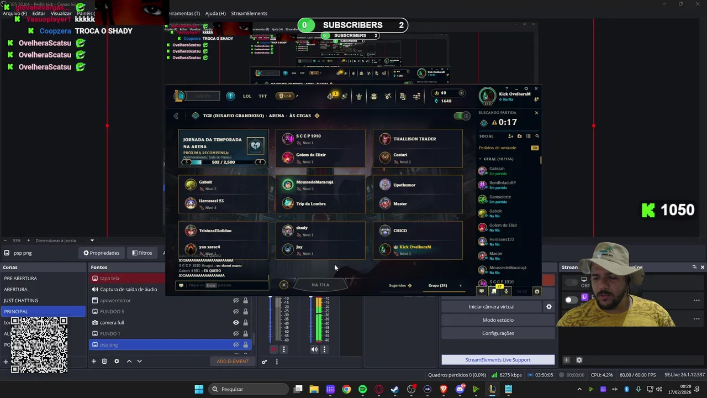The height and width of the screenshot is (398, 707).
Task: Open the Ajuda (H) menu
Action: tap(215, 13)
